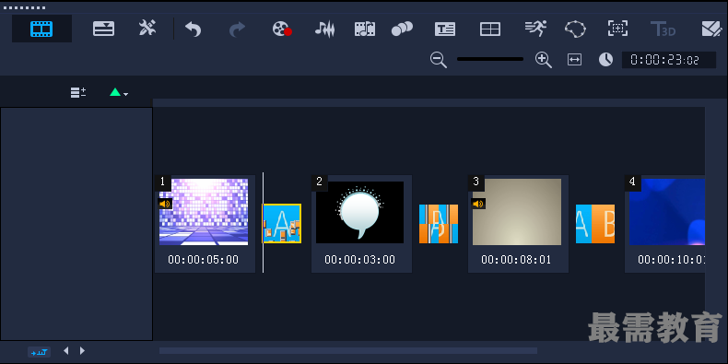Select clip 3 beige background thumbnail

[x=517, y=212]
